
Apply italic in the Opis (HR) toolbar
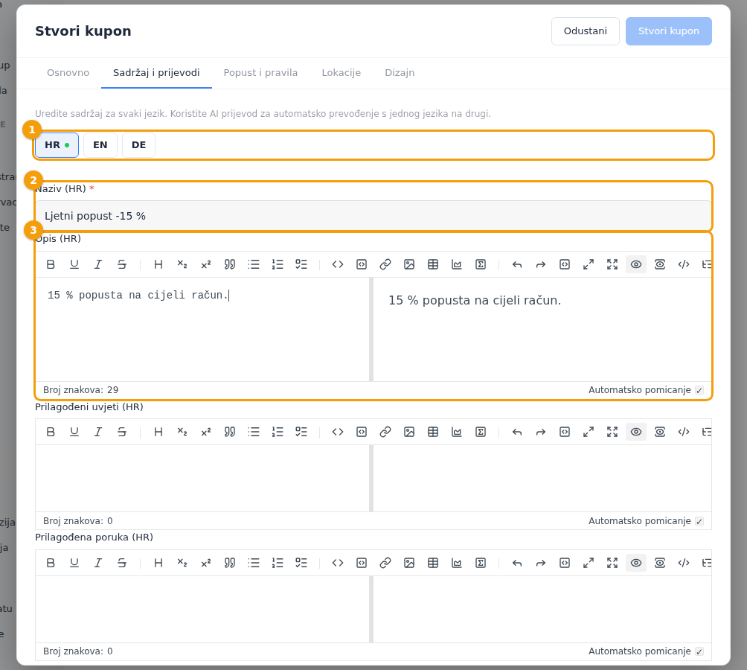pos(98,264)
